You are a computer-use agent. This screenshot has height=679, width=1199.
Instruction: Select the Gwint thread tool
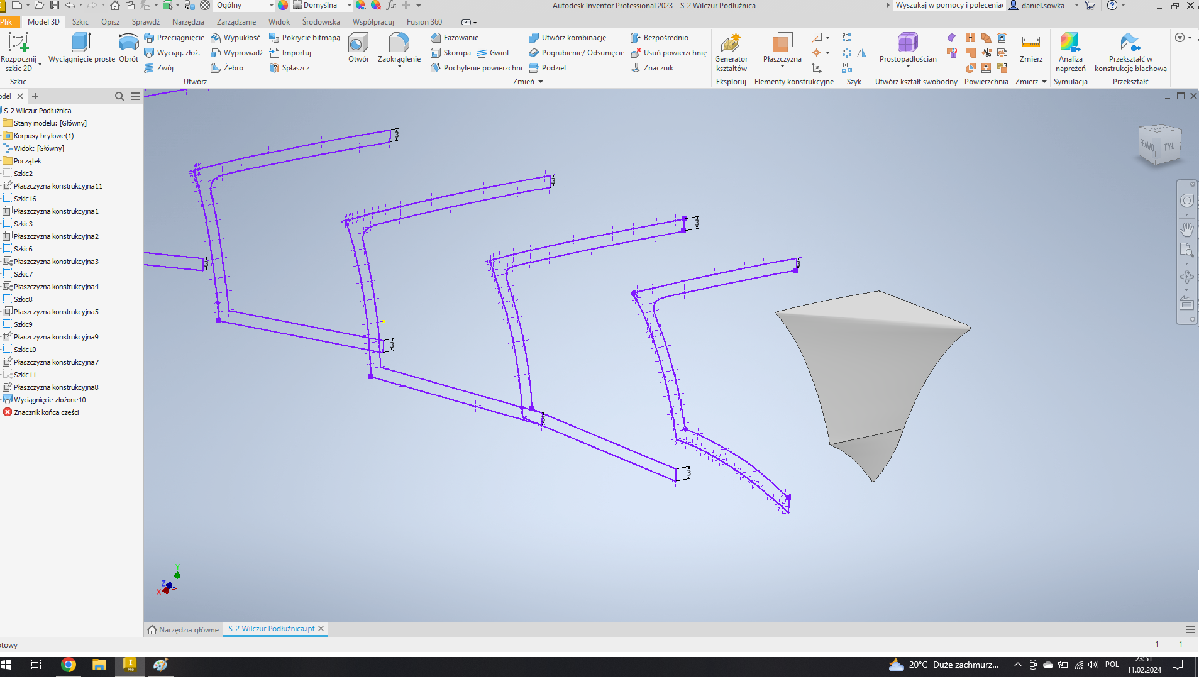point(494,53)
